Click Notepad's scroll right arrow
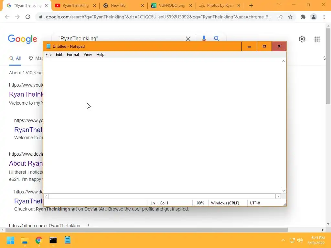 [278, 196]
